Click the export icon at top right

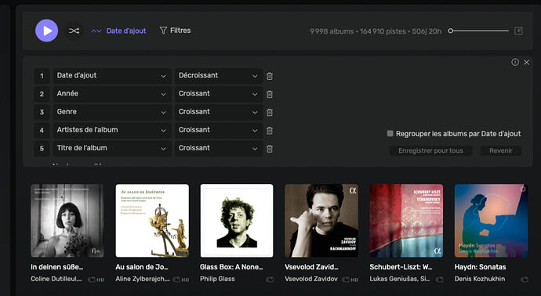click(x=518, y=31)
